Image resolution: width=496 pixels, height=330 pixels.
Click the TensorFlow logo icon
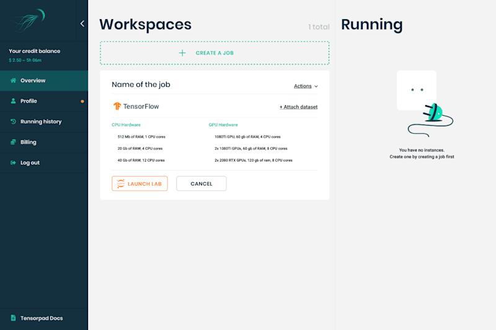[x=117, y=106]
